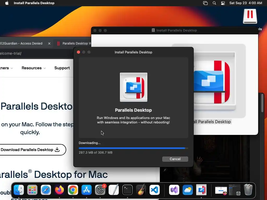
Task: Cancel the Parallels Desktop download
Action: click(175, 159)
